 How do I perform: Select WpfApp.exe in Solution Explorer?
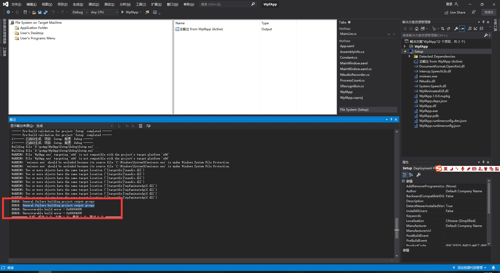[x=428, y=111]
